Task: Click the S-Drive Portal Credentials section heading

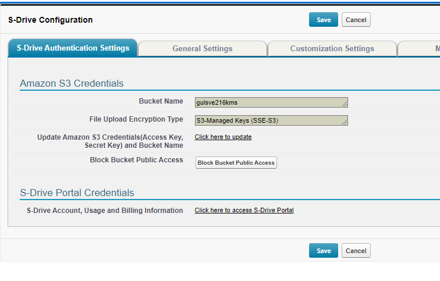Action: coord(77,193)
